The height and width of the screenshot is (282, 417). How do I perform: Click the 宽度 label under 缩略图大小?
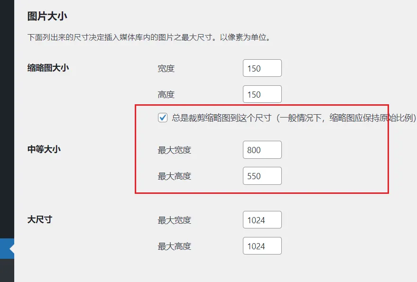coord(166,69)
